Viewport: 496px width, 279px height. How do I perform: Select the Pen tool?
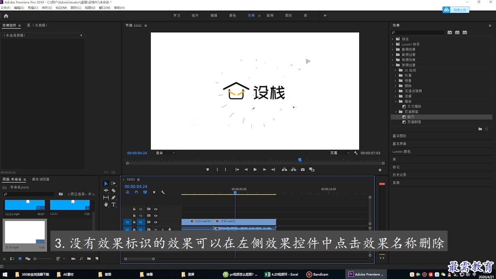click(x=114, y=197)
